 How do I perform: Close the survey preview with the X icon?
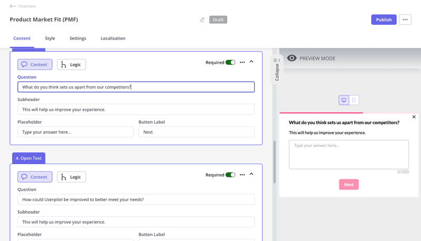click(414, 117)
